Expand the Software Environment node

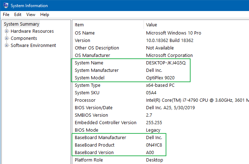(6, 46)
